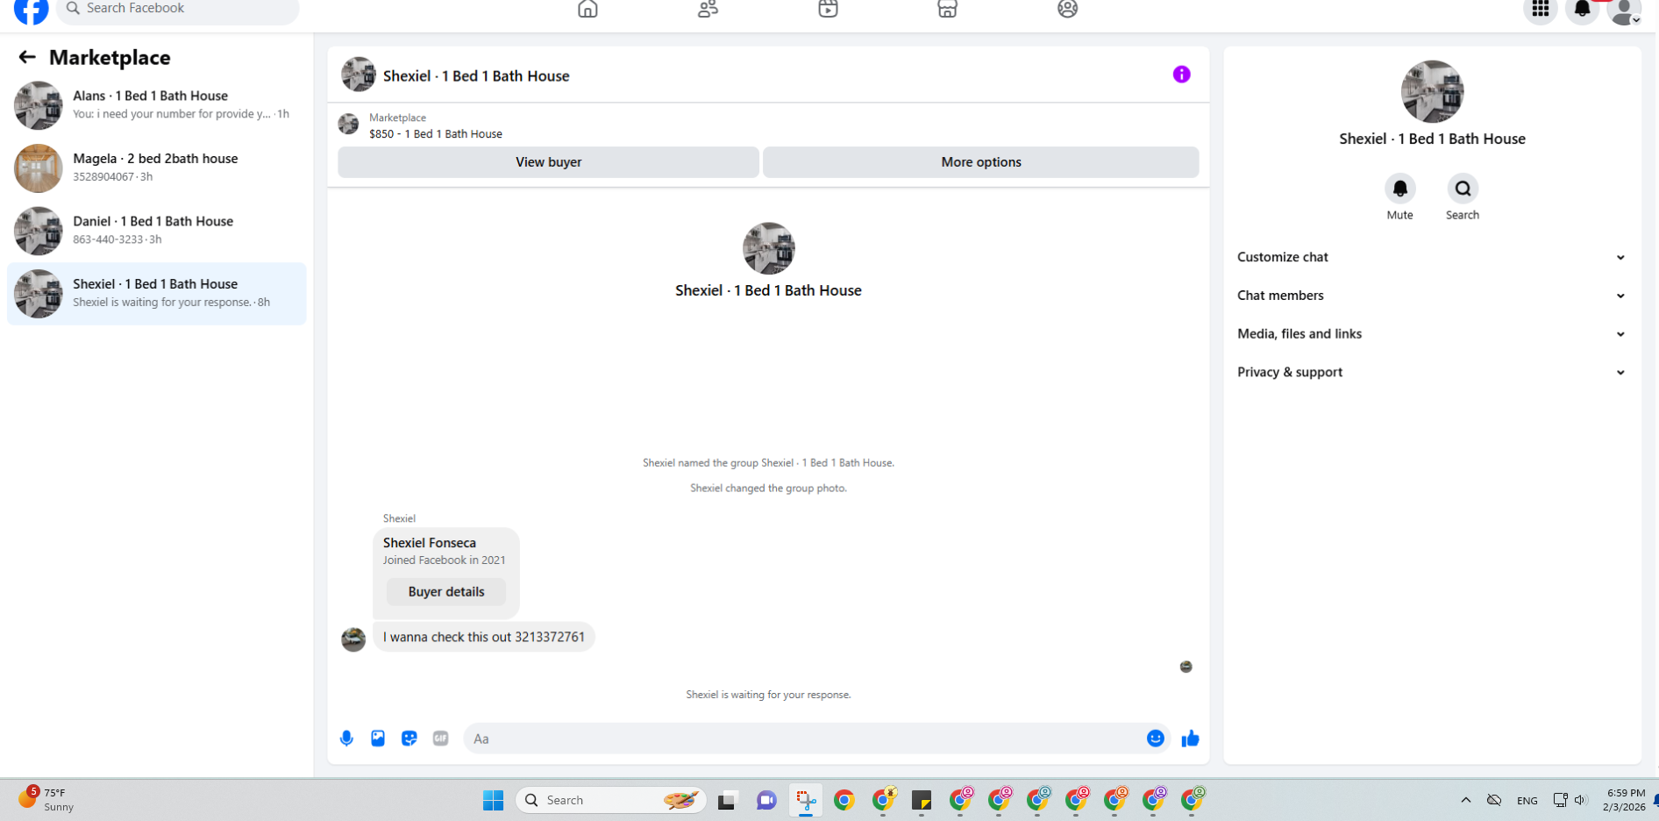Viewport: 1659px width, 821px height.
Task: Open the Facebook menu grid icon
Action: (1540, 10)
